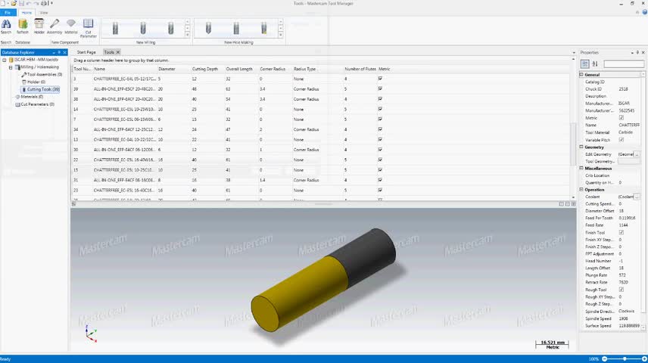
Task: Select first New Hole Making tool icon
Action: [208, 28]
